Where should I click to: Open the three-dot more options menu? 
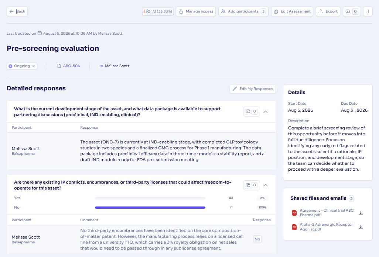click(368, 11)
